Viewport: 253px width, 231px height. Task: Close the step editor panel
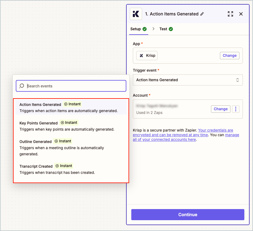(241, 14)
